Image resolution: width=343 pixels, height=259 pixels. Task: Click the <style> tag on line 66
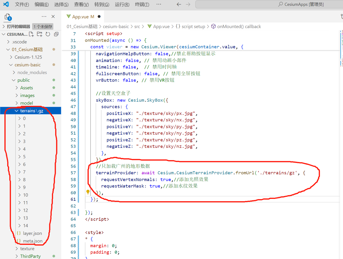[x=94, y=232]
